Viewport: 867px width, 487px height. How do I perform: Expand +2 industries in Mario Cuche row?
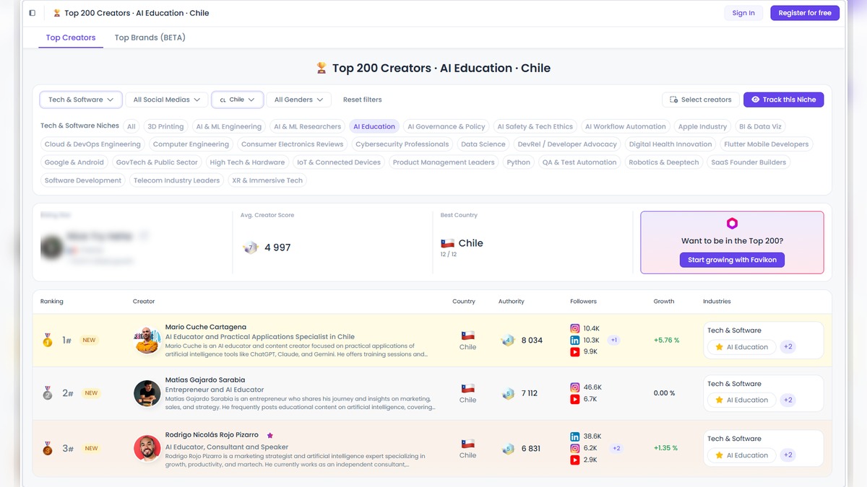click(788, 347)
